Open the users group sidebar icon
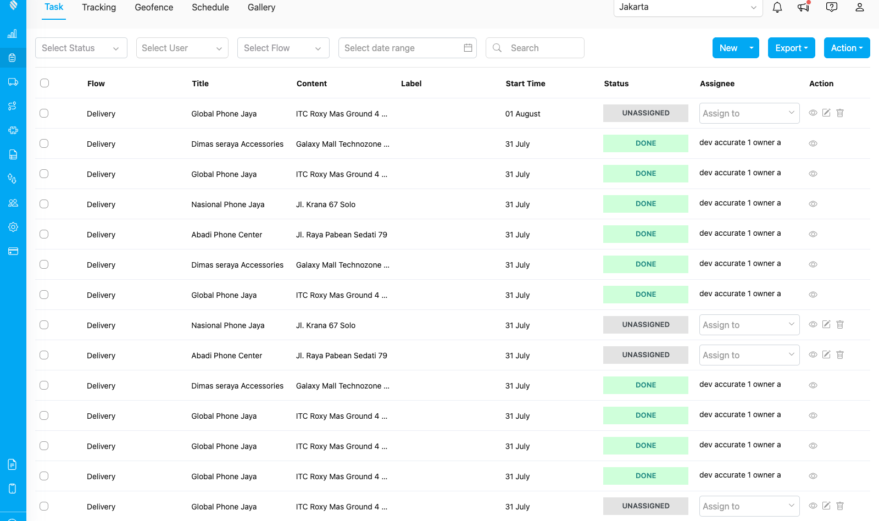 point(13,203)
